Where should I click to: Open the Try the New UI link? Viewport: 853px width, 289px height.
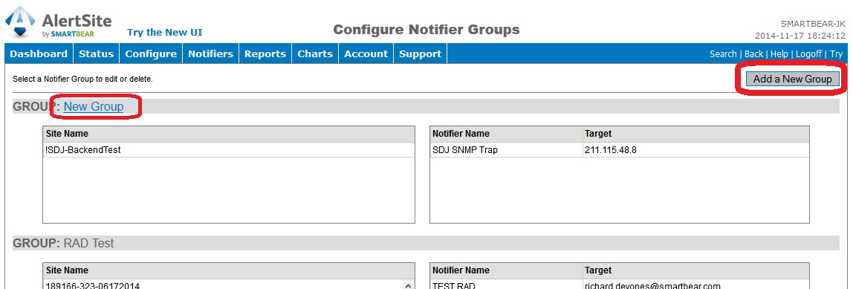[164, 32]
